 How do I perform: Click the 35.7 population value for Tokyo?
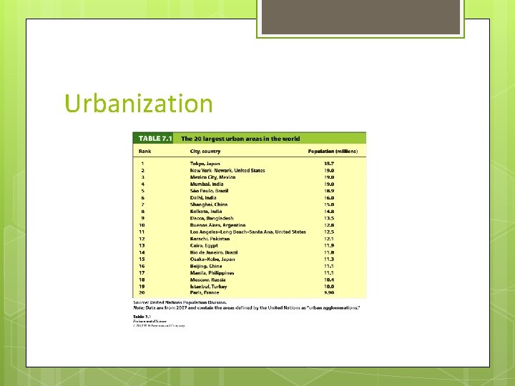pyautogui.click(x=329, y=164)
